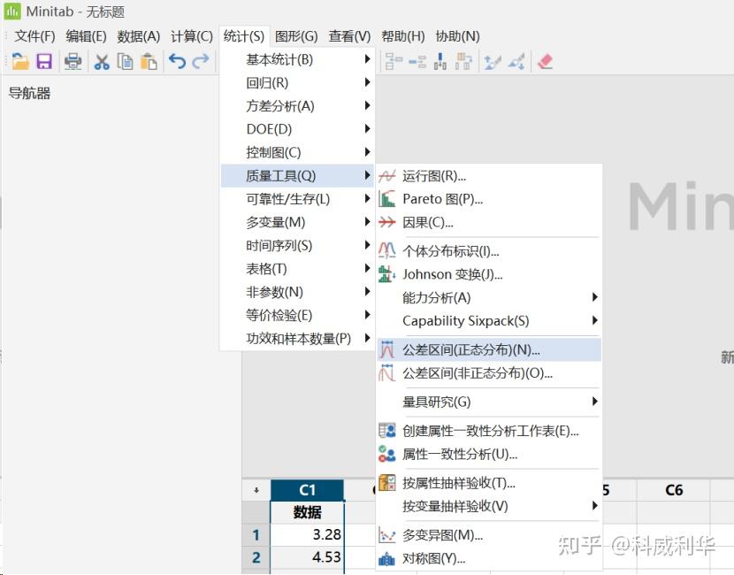Open the 图形(G) menu
The image size is (734, 575).
(296, 36)
